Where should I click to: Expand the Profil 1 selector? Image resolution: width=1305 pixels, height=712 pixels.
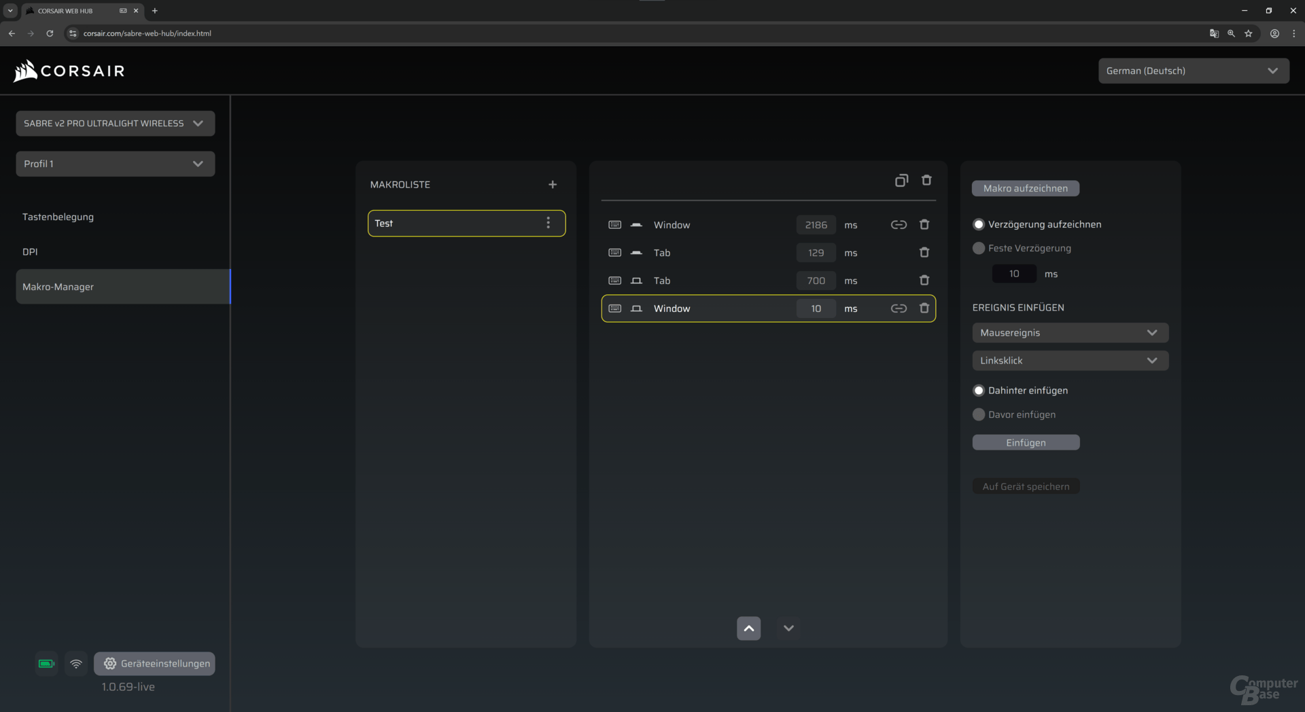coord(115,164)
